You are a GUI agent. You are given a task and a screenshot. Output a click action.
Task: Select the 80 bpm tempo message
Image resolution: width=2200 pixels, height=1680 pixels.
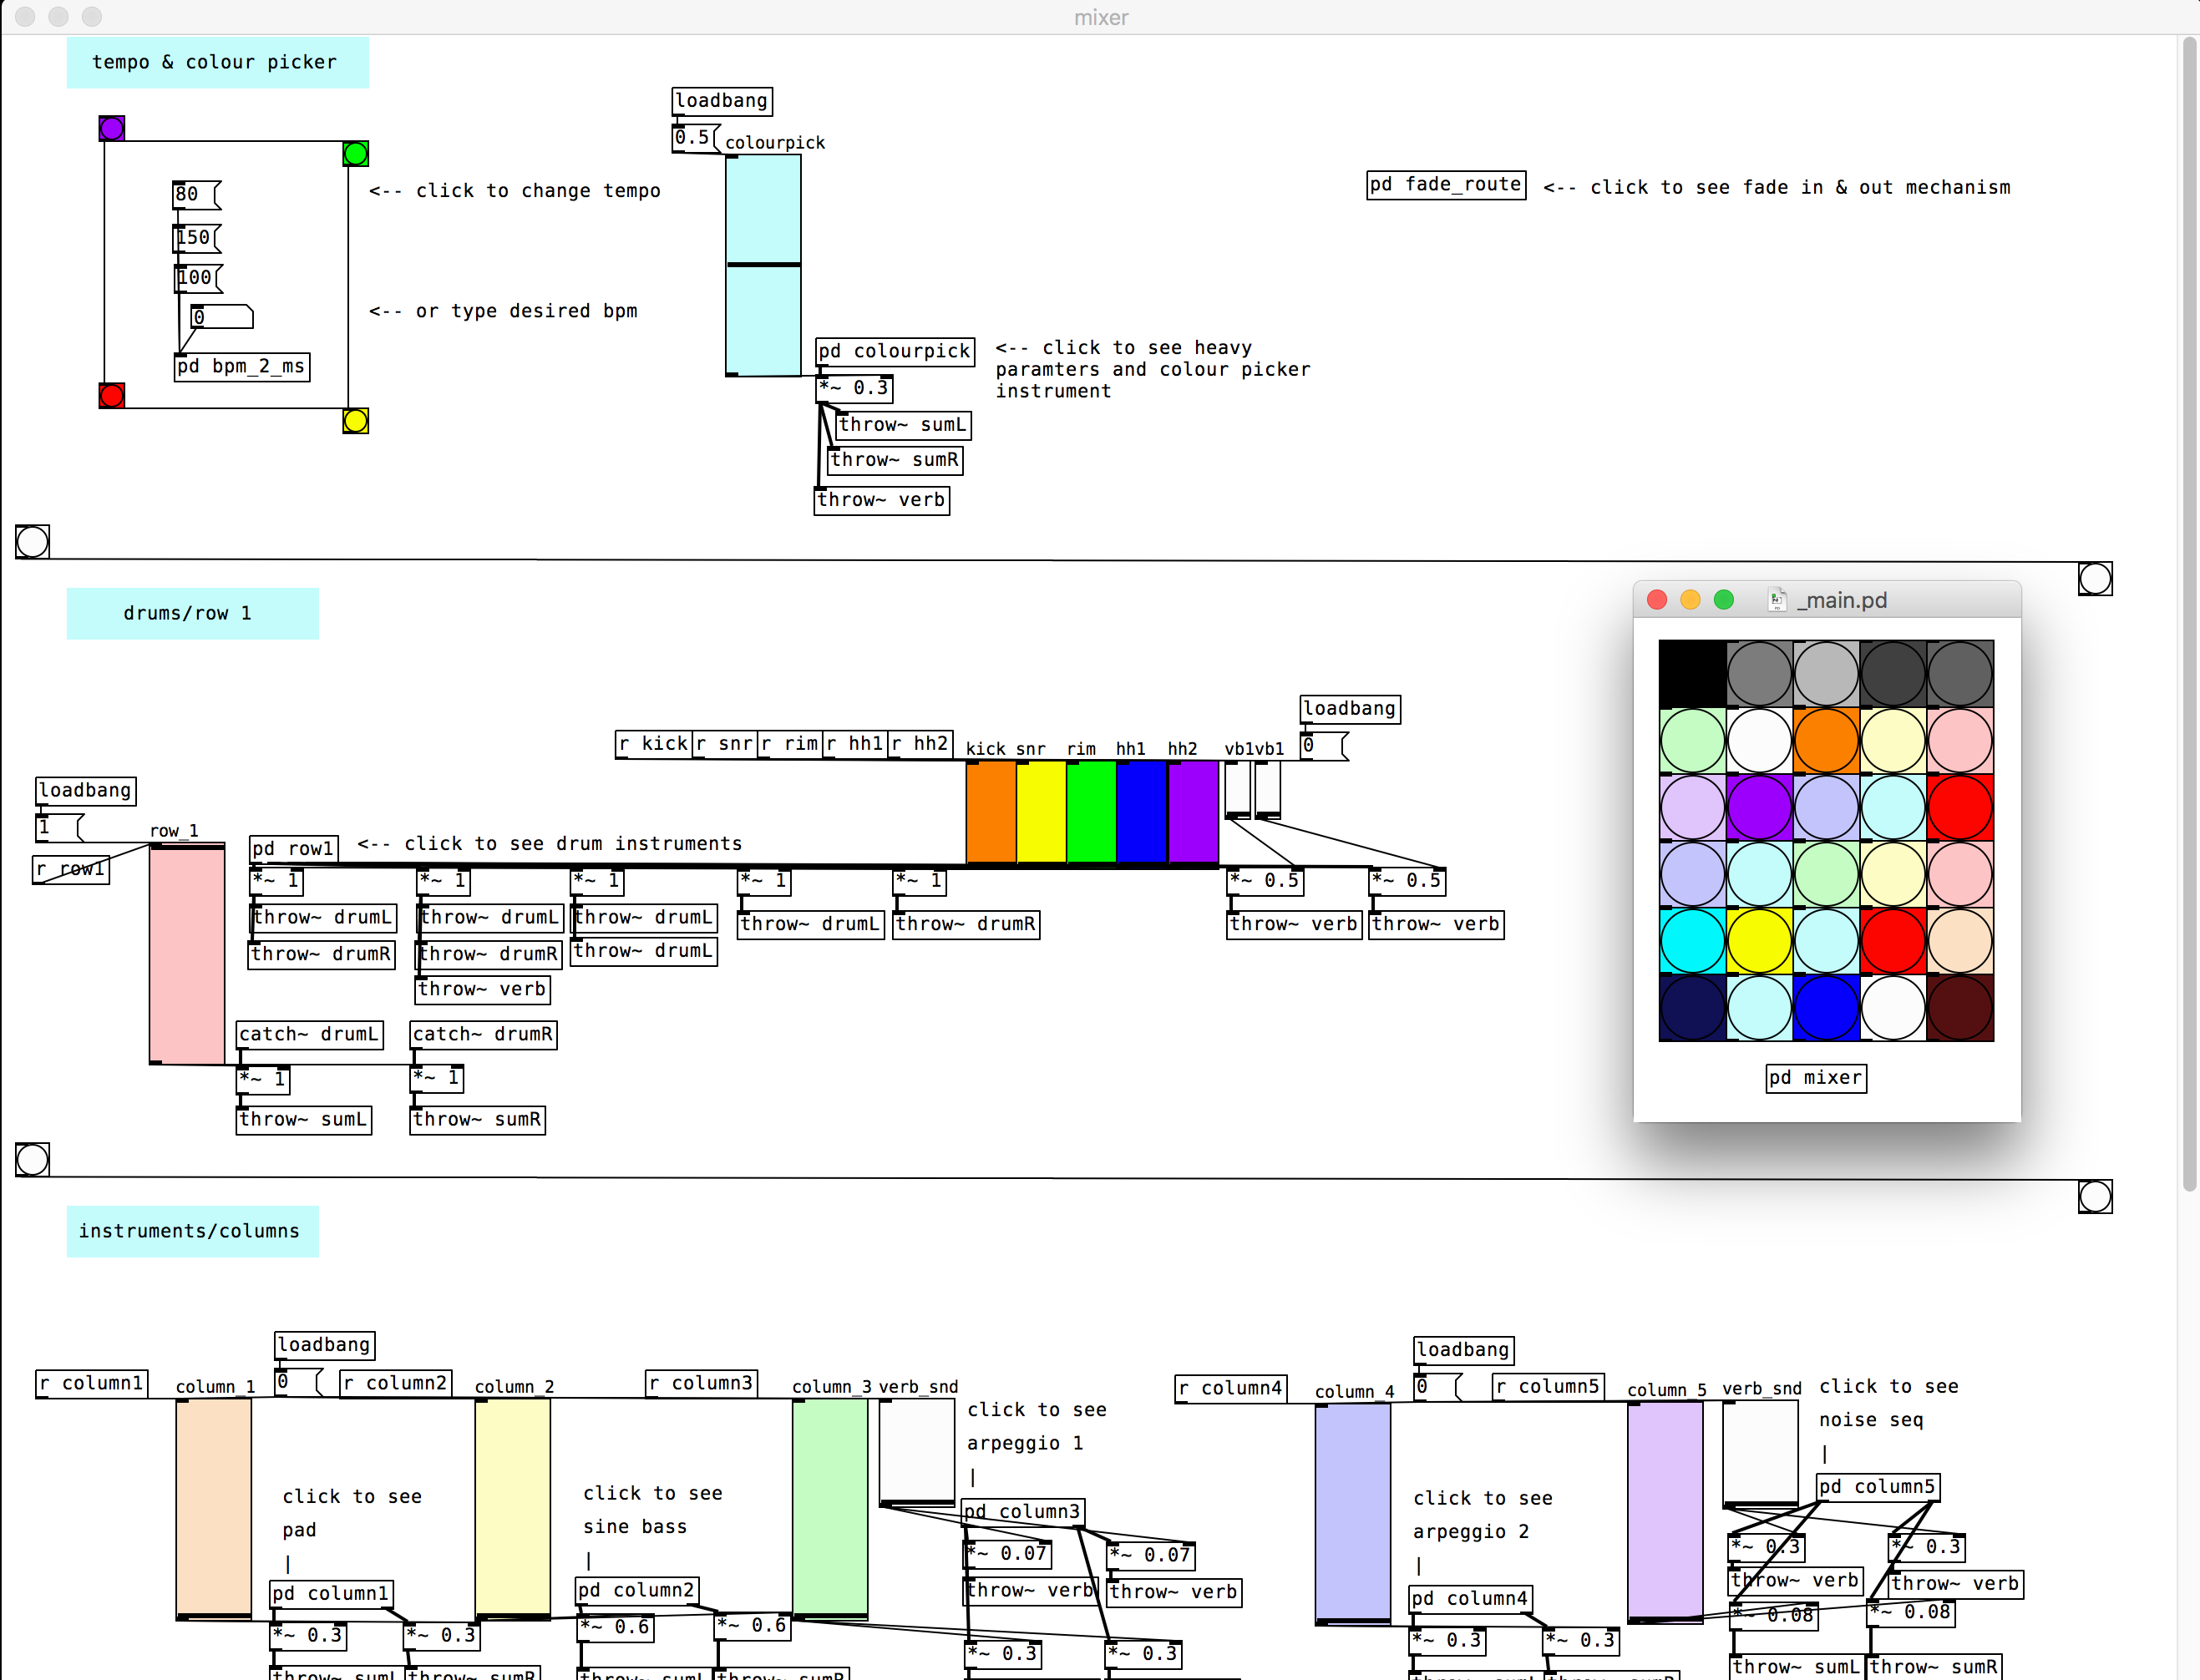(195, 194)
